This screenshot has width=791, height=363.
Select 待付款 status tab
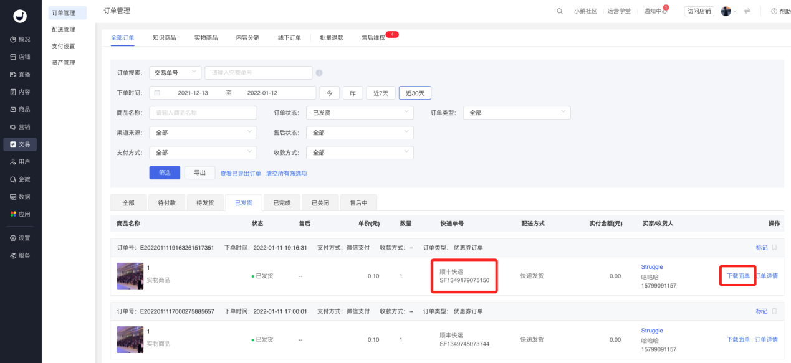point(167,203)
